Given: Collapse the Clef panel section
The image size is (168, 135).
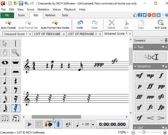Looking at the screenshot, I should pos(135,128).
